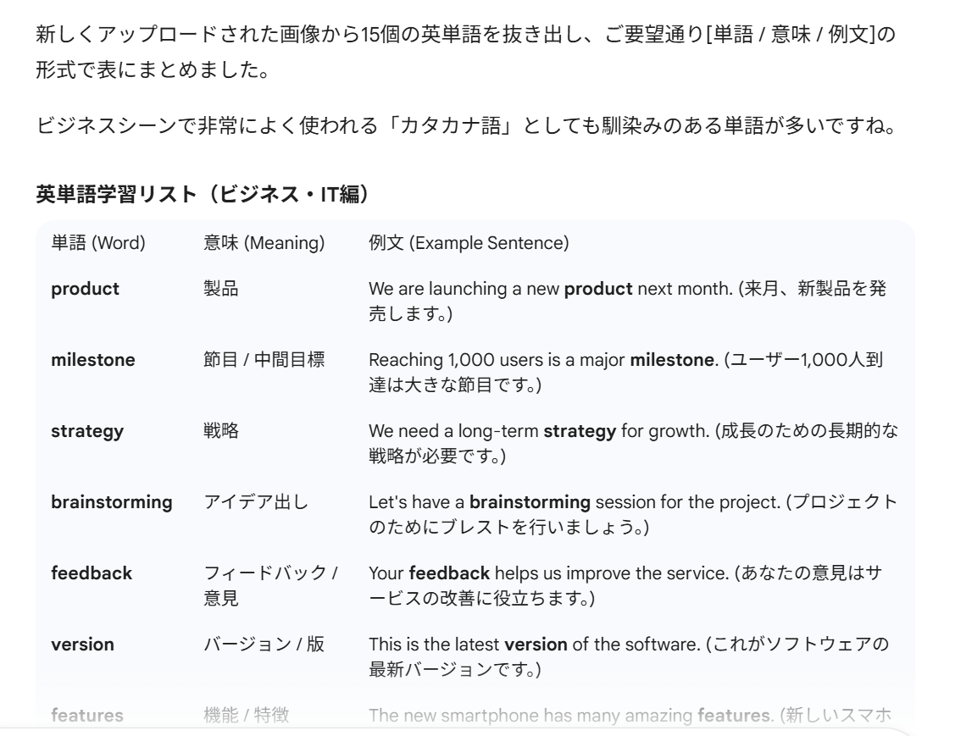Image resolution: width=955 pixels, height=736 pixels.
Task: Click the "version" word cell
Action: pyautogui.click(x=83, y=644)
